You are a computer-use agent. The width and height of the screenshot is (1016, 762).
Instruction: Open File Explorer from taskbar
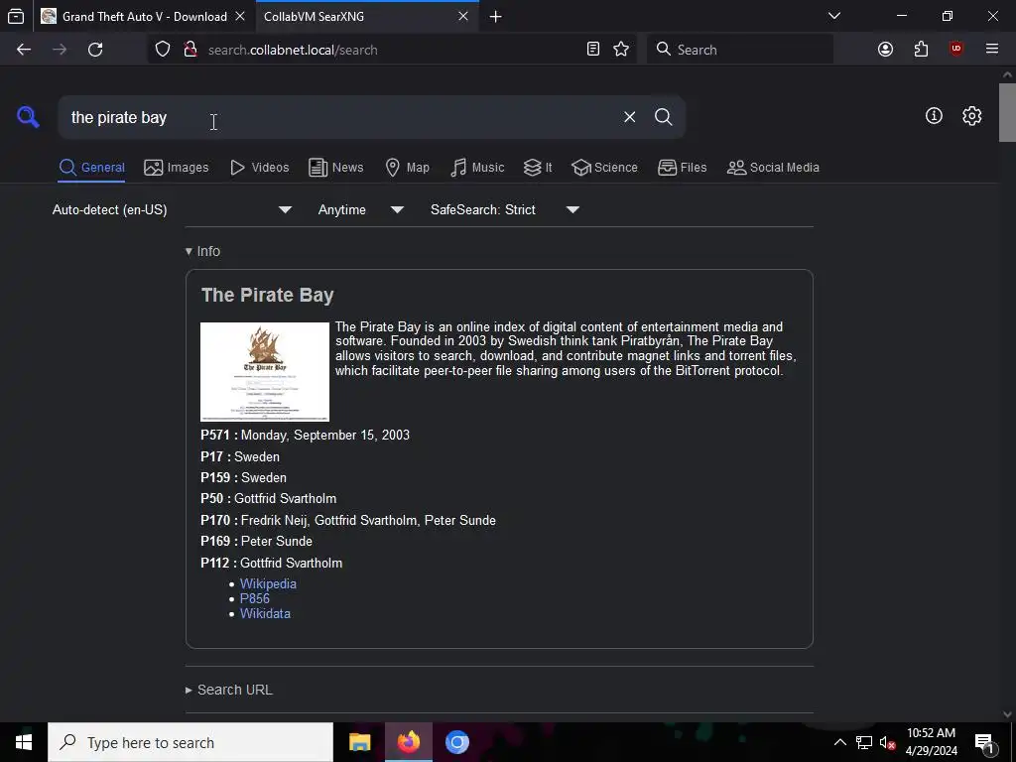(x=359, y=742)
